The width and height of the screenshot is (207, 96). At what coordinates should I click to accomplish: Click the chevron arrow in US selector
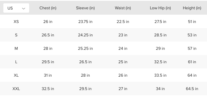pyautogui.click(x=23, y=9)
